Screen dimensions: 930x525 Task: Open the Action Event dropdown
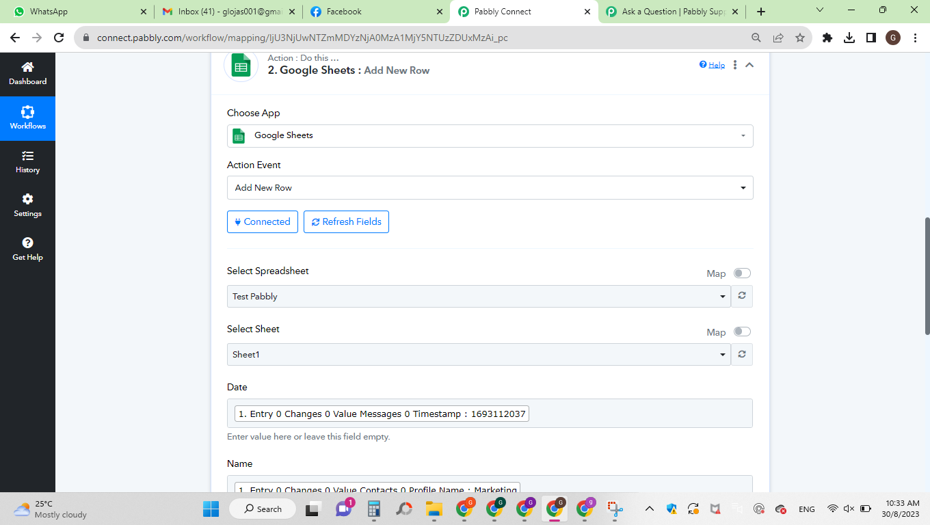[x=490, y=188]
